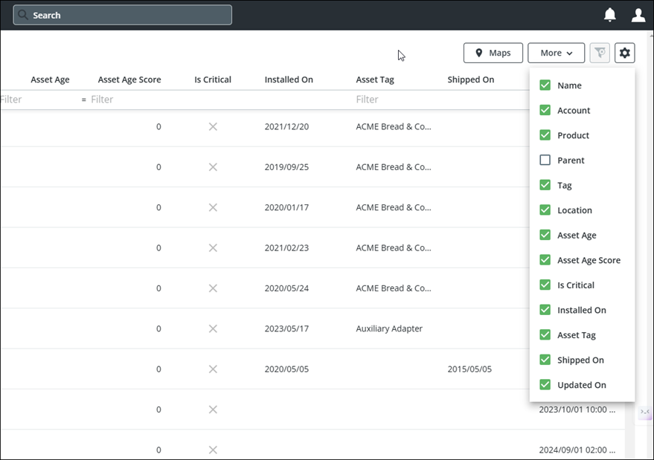Uncheck the Name column checkbox

coord(545,85)
